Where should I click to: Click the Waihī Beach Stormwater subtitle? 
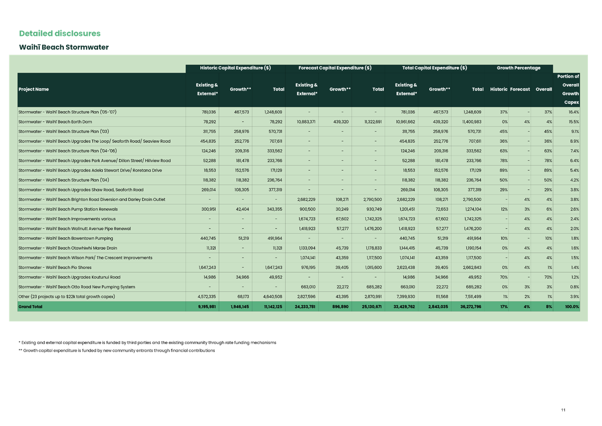coord(64,47)
